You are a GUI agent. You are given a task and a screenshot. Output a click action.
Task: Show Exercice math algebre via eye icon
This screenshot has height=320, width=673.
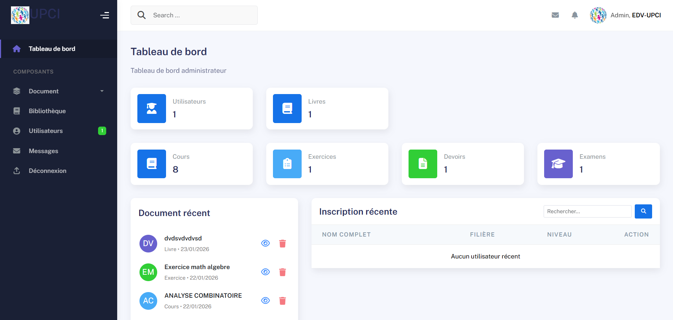pyautogui.click(x=266, y=272)
